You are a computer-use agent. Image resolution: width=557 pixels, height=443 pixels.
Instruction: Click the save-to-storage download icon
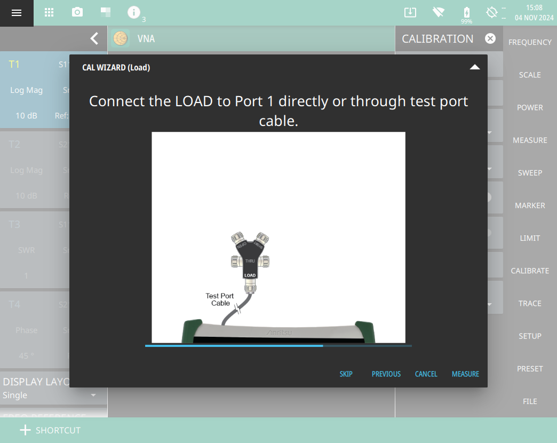coord(410,12)
